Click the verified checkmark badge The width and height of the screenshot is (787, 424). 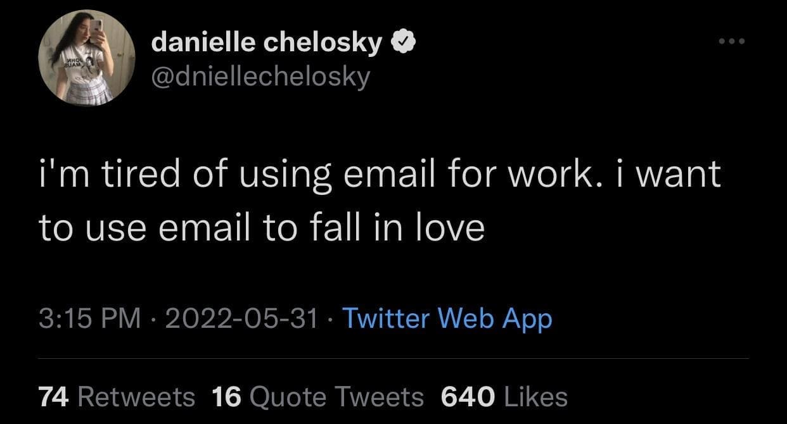(403, 43)
